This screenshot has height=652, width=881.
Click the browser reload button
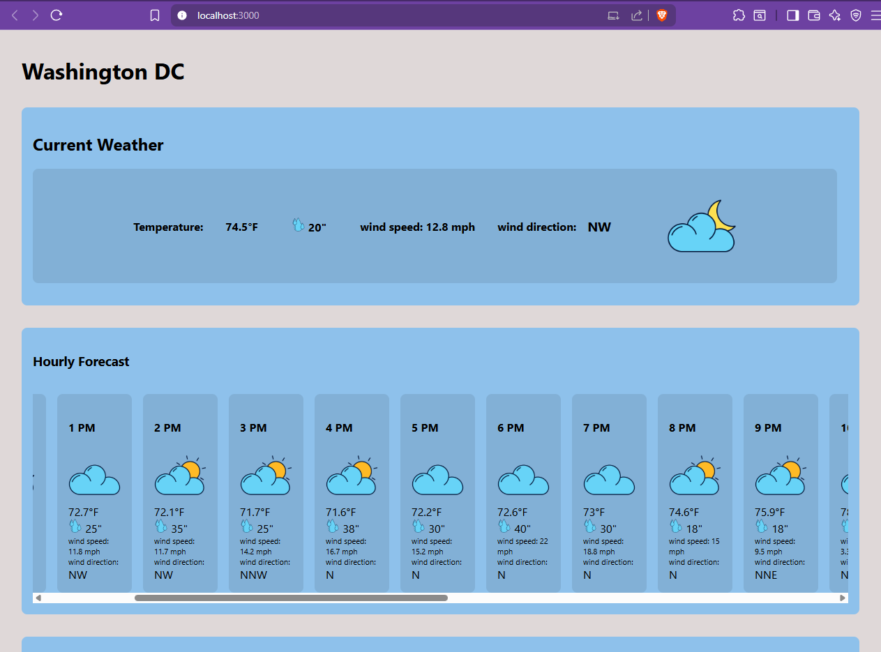tap(57, 15)
